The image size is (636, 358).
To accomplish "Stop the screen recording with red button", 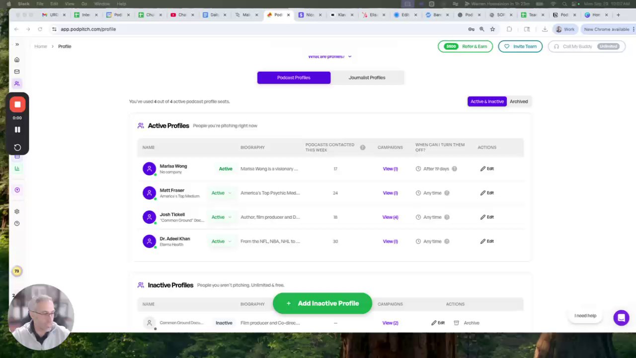I will pyautogui.click(x=17, y=104).
